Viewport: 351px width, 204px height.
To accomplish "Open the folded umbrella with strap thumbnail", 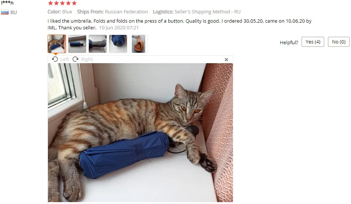I will click(77, 44).
